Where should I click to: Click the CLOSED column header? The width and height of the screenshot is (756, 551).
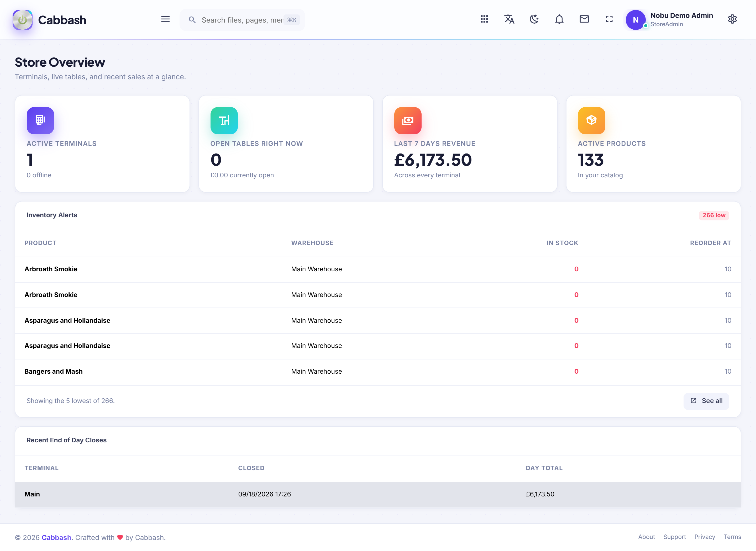coord(251,468)
